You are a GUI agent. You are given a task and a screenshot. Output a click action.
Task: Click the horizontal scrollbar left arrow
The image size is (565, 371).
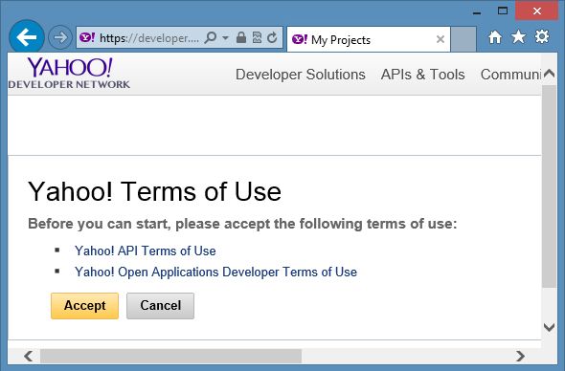tap(28, 356)
